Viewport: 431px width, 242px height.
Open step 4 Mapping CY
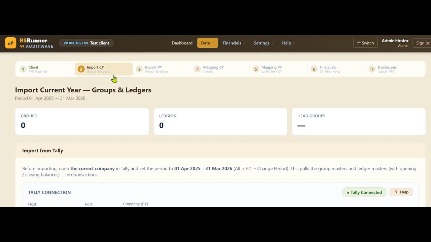(220, 69)
